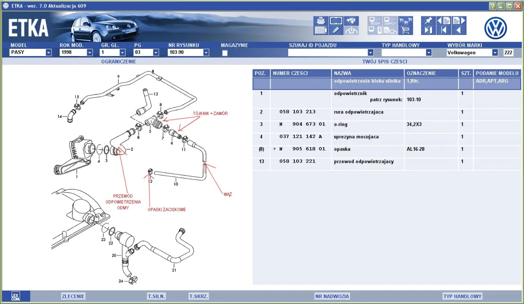
Task: Open the multiple shopping carts icon
Action: tap(405, 21)
